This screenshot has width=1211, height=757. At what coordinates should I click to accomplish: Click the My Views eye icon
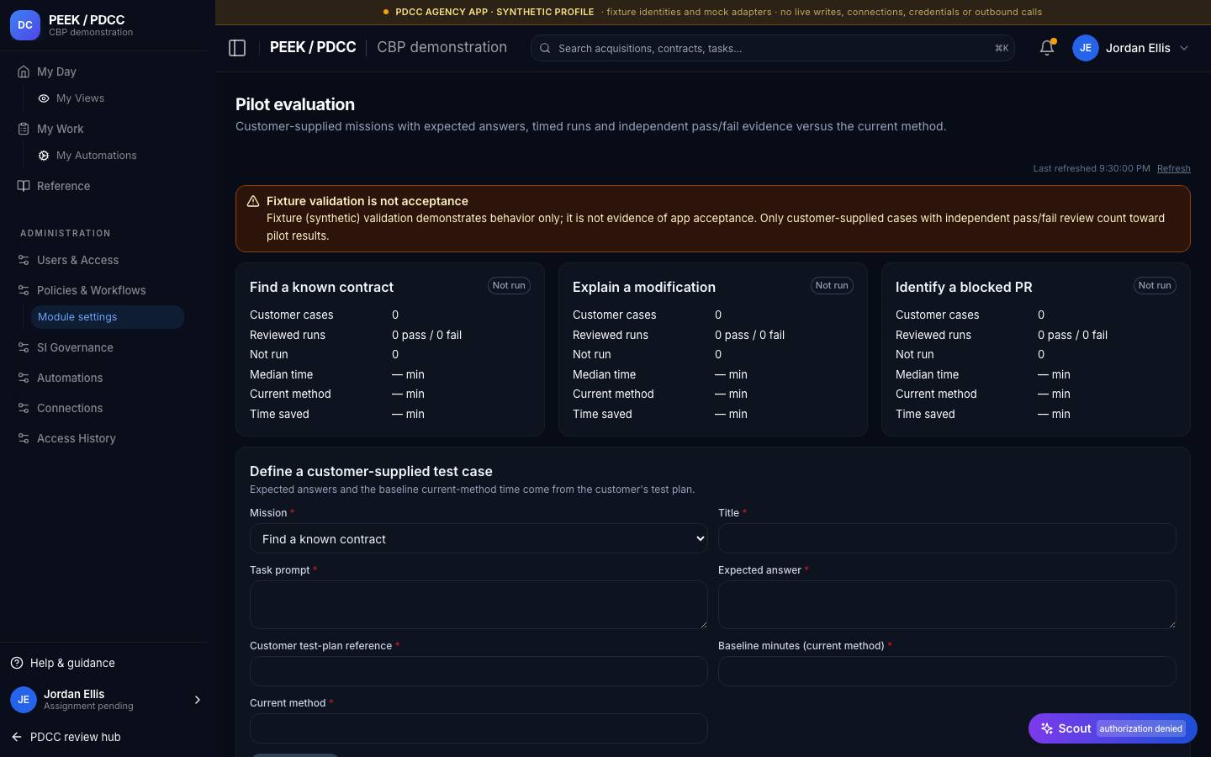coord(44,98)
